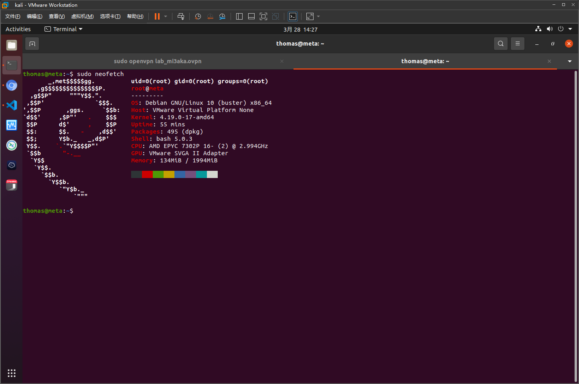Select the thomas@meta: ~ terminal tab
The image size is (579, 384).
pyautogui.click(x=425, y=61)
